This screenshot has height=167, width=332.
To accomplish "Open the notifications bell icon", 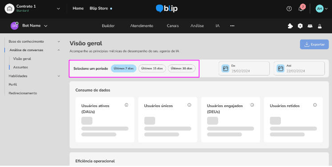I will click(300, 9).
